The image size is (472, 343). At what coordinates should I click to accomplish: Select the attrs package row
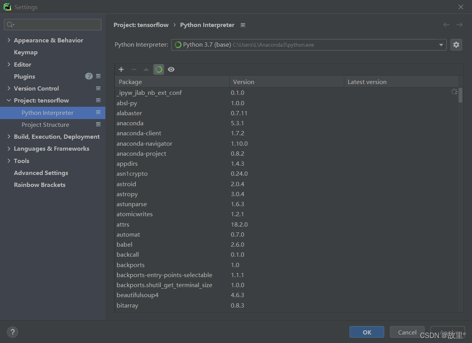point(287,224)
